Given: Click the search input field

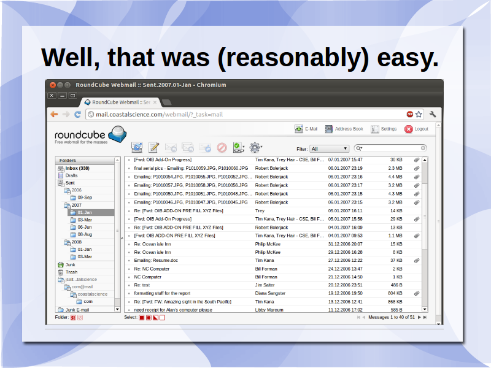Looking at the screenshot, I should click(x=392, y=148).
